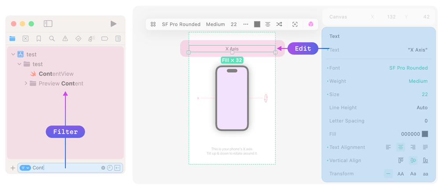Open the find navigator magnifier icon
The height and width of the screenshot is (189, 443).
coord(52,39)
